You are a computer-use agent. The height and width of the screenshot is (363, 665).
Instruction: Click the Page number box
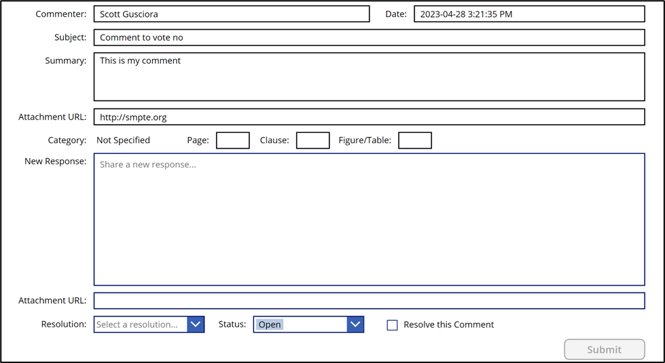(233, 140)
